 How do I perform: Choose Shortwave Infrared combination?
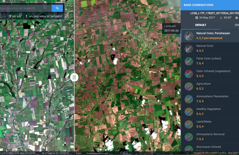pyautogui.click(x=210, y=147)
